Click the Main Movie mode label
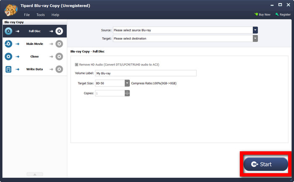Image resolution: width=294 pixels, height=182 pixels. click(34, 44)
